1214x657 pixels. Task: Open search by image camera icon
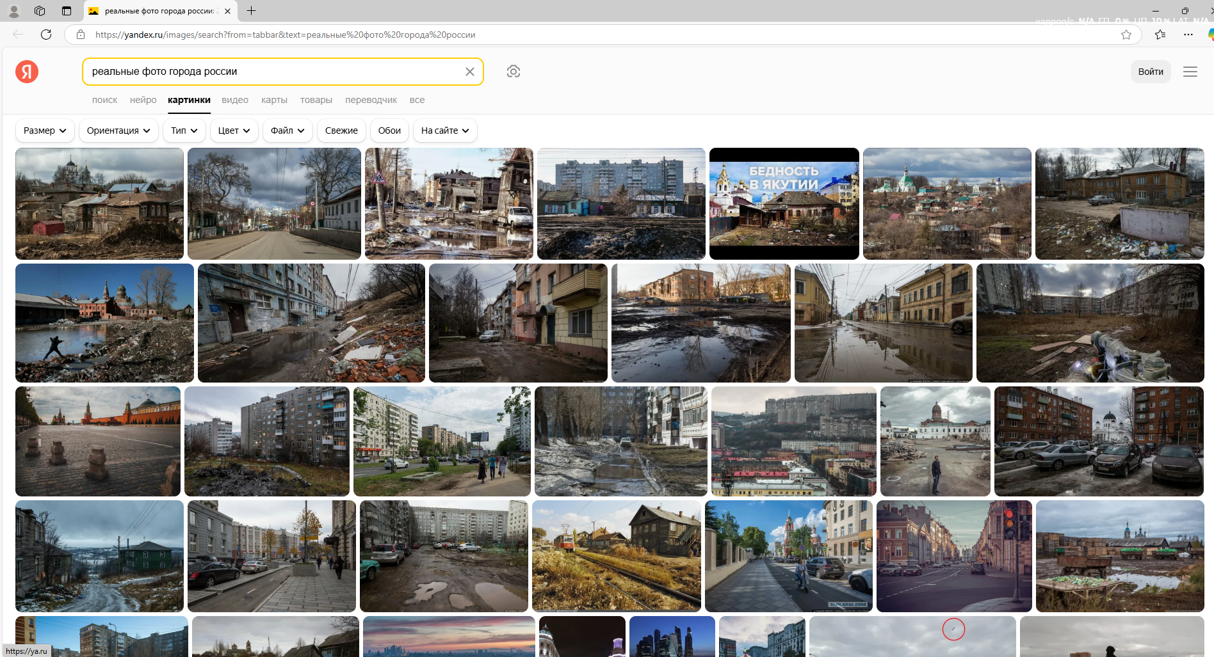point(513,72)
